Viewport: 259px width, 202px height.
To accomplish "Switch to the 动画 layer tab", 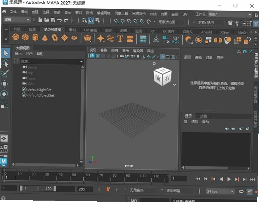I will pos(203,116).
